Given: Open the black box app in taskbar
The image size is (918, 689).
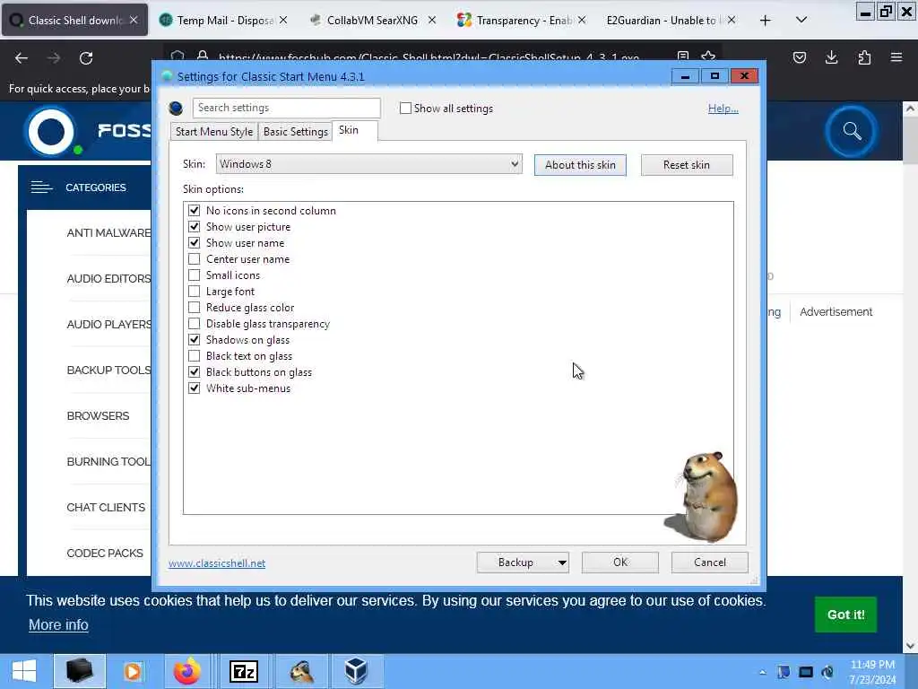Looking at the screenshot, I should coord(80,671).
